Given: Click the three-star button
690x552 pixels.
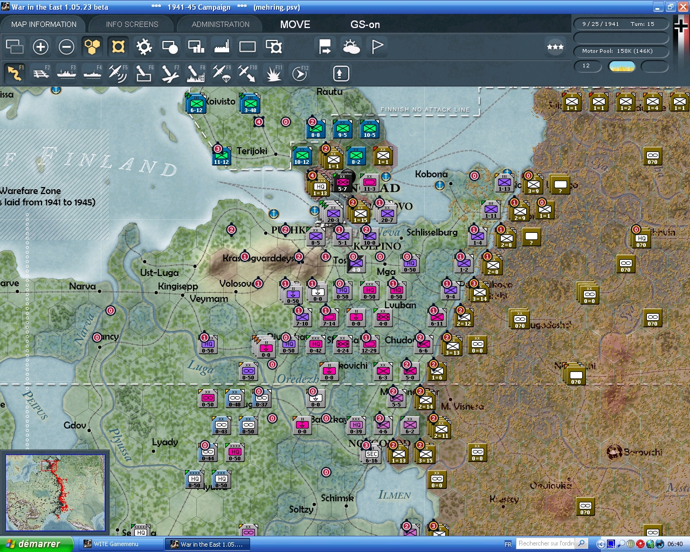Looking at the screenshot, I should pos(555,47).
